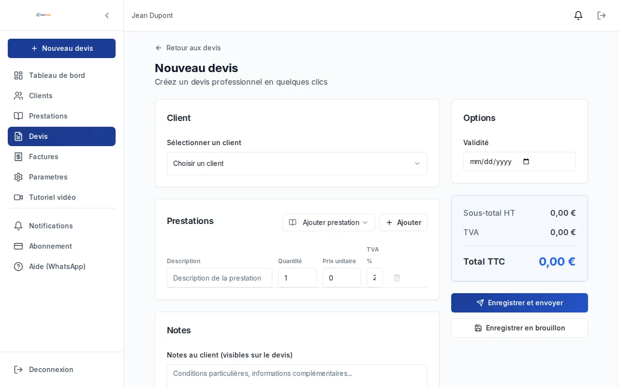Click the back arrow beside Retour aux devis
The height and width of the screenshot is (387, 619).
click(159, 48)
